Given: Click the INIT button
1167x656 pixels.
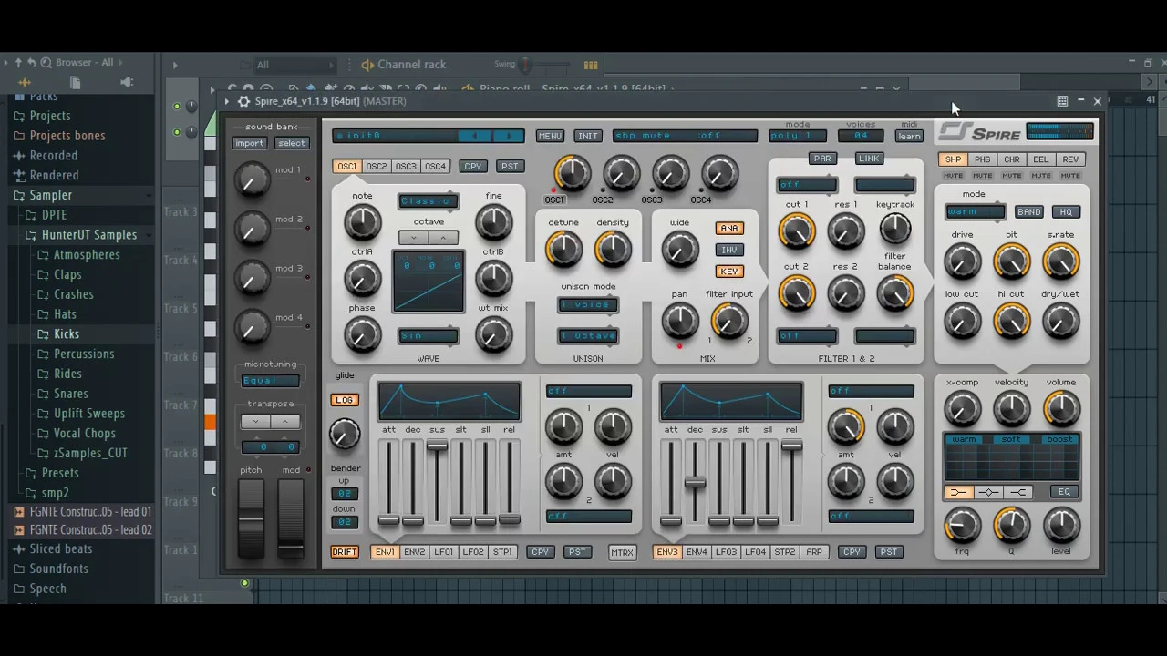Looking at the screenshot, I should point(588,137).
